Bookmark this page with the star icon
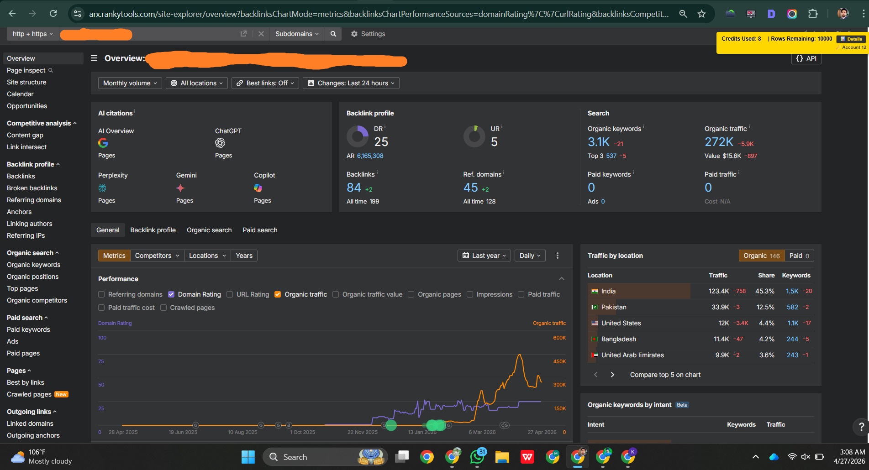This screenshot has height=470, width=869. (x=701, y=14)
